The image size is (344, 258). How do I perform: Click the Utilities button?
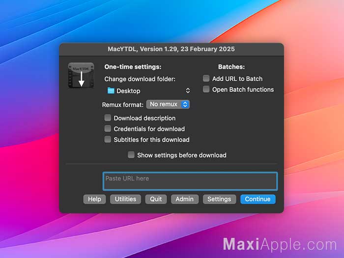[125, 199]
